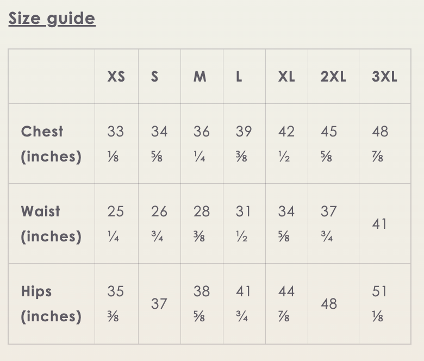This screenshot has width=424, height=361.
Task: Select the XS column header
Action: [x=116, y=77]
